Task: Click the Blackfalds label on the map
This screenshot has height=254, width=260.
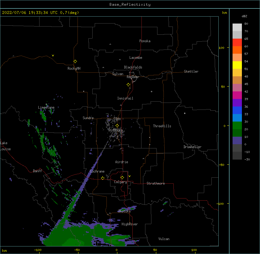Action: tap(133, 67)
